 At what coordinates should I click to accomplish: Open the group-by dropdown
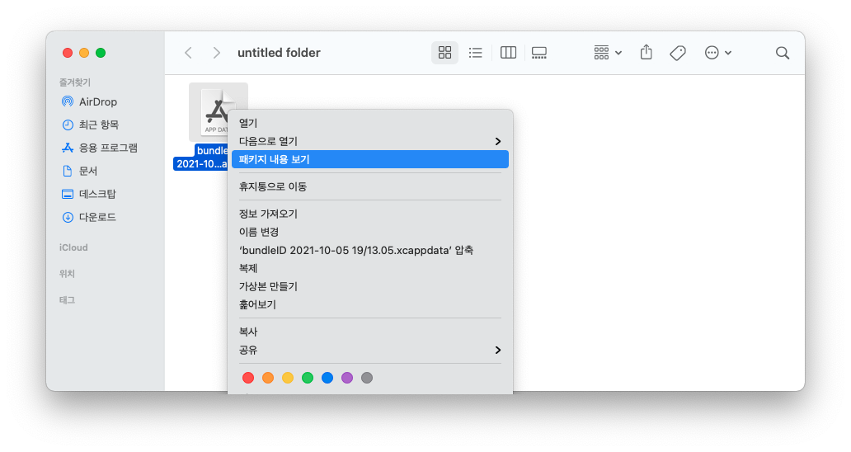[607, 53]
